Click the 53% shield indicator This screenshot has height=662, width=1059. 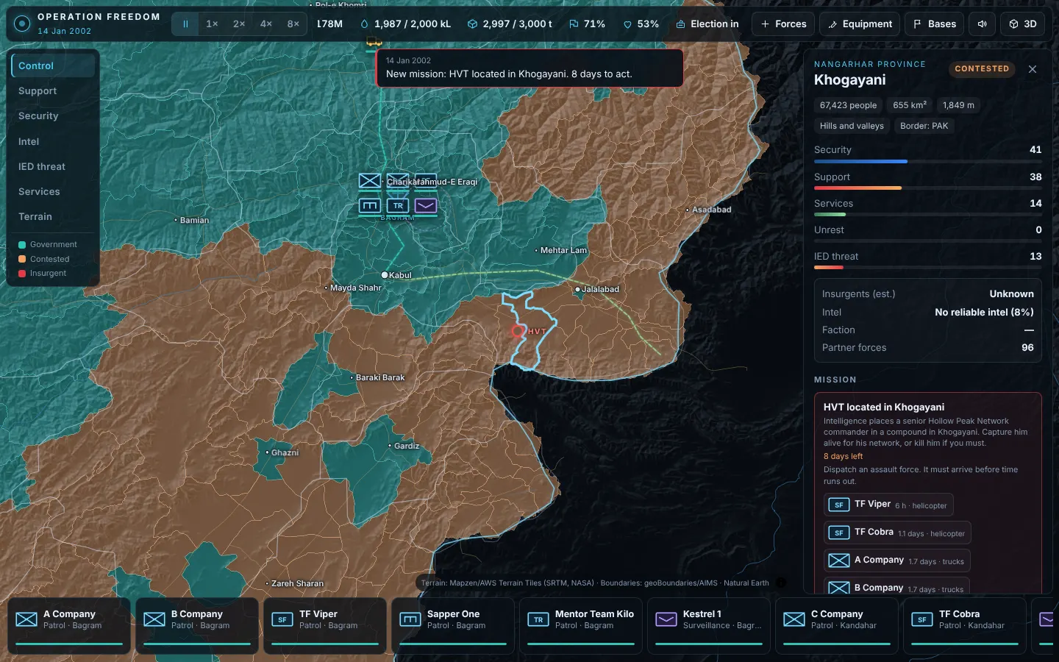click(x=641, y=24)
